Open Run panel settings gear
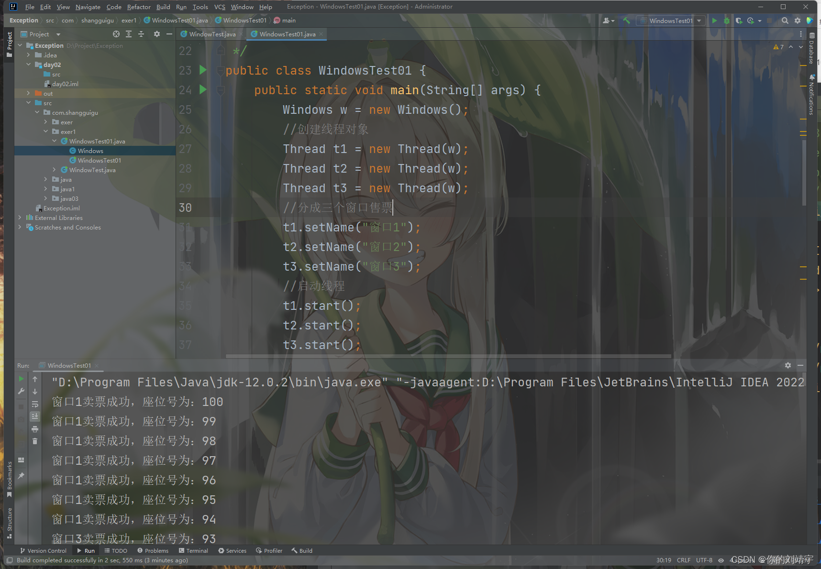This screenshot has height=569, width=821. click(x=788, y=365)
